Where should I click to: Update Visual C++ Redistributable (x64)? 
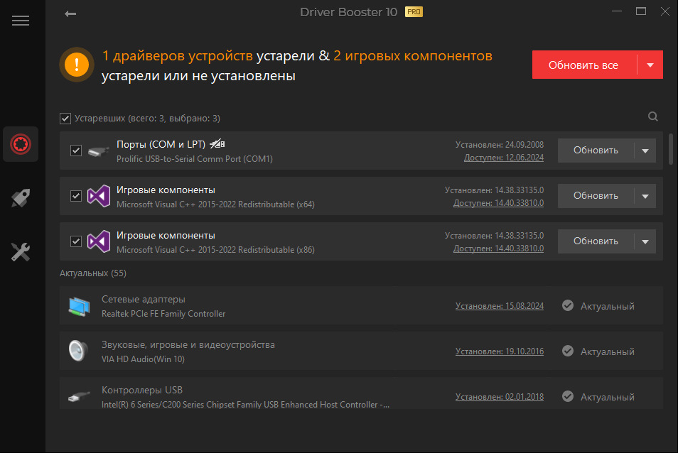coord(596,196)
